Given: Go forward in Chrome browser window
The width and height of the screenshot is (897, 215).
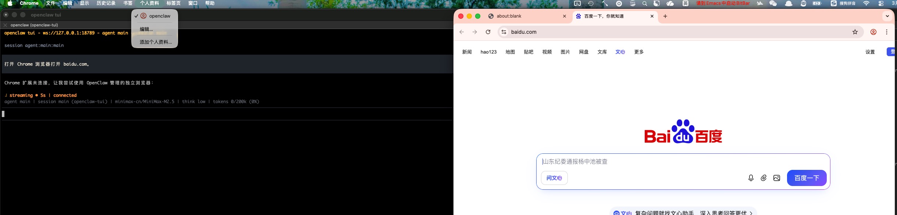Looking at the screenshot, I should [x=475, y=32].
